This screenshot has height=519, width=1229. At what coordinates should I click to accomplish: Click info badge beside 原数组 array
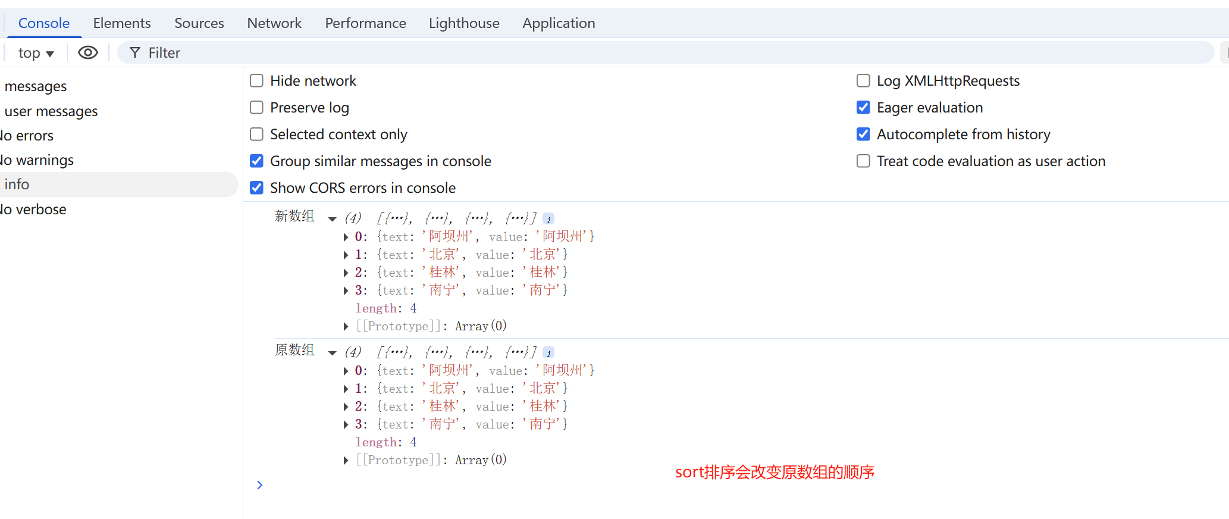548,353
